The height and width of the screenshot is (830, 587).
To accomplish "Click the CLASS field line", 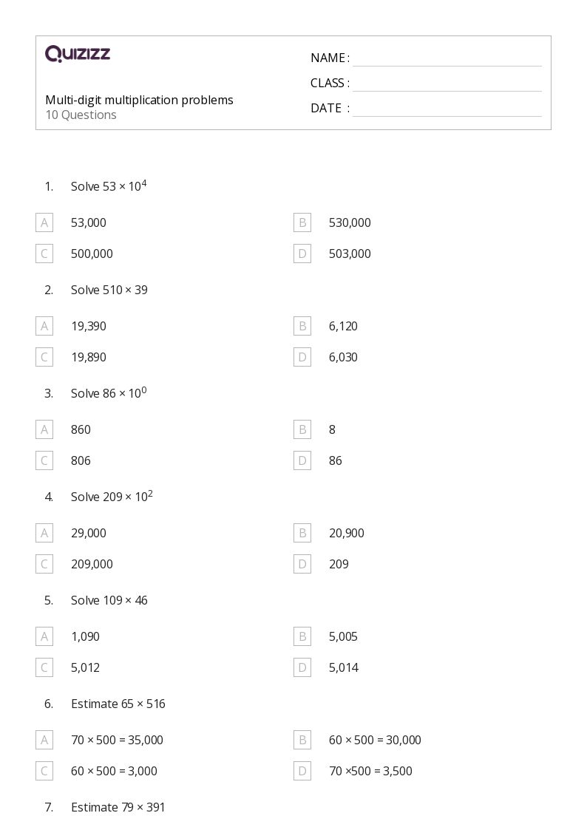I will click(447, 84).
